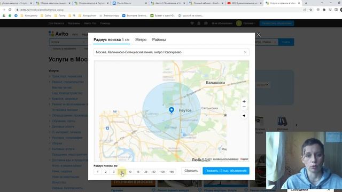Open Yandex map terms of use link

(x=226, y=159)
